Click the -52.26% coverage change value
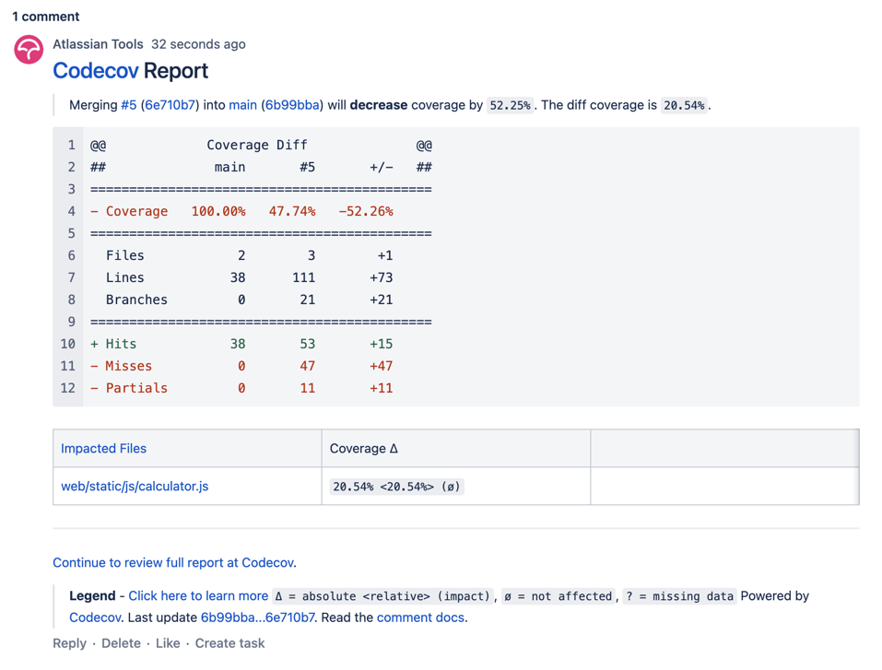 [366, 212]
